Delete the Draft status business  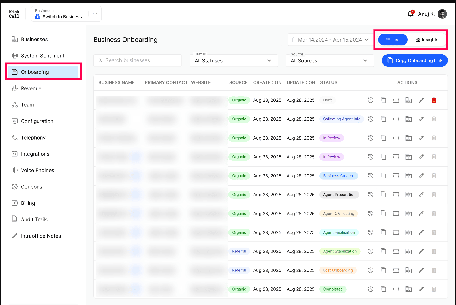pos(434,100)
